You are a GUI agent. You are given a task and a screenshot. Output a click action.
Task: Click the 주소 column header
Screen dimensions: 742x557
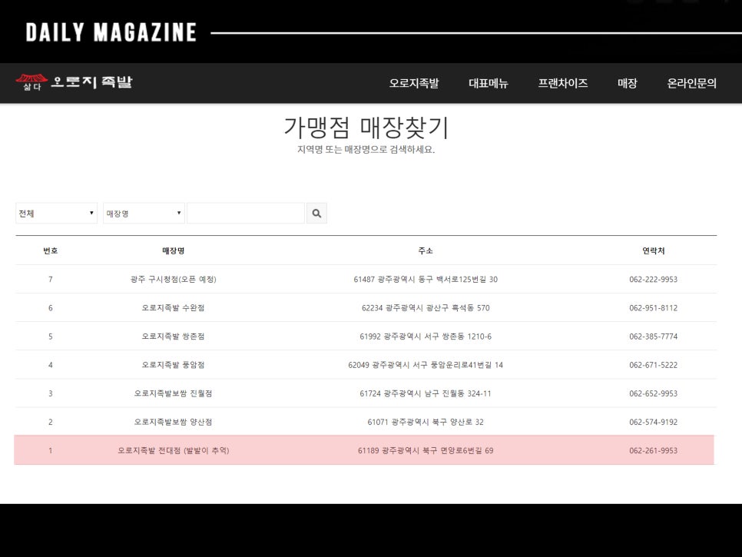[426, 250]
